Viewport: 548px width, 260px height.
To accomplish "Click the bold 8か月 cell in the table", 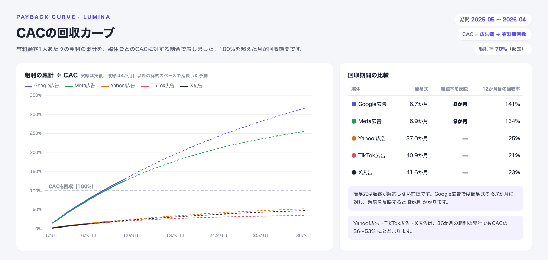I will (x=461, y=104).
